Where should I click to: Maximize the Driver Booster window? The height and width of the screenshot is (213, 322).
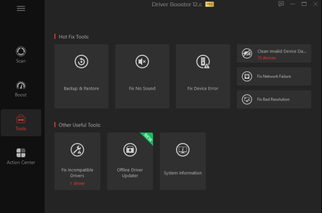pyautogui.click(x=304, y=4)
